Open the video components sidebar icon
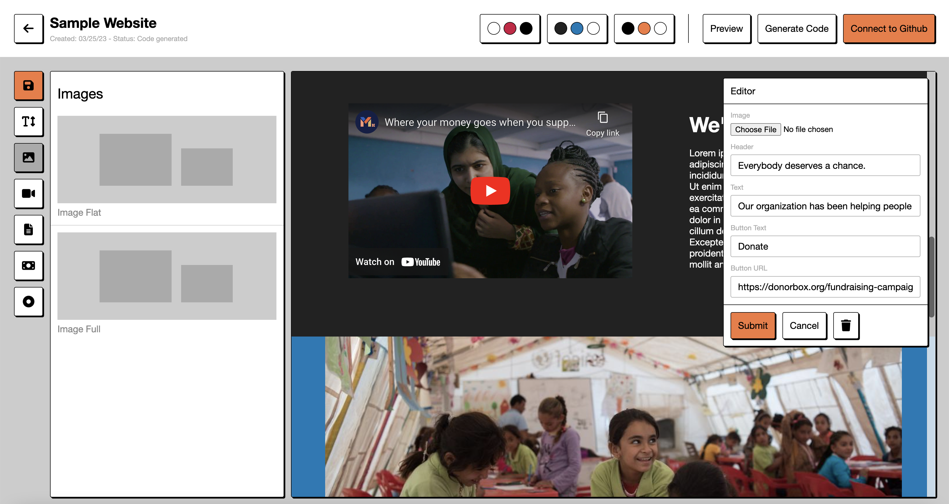949x504 pixels. tap(28, 193)
